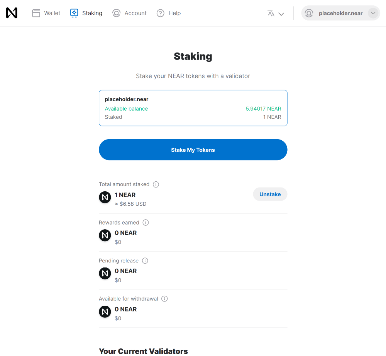This screenshot has height=356, width=386.
Task: Click the Staking nav icon
Action: [74, 13]
